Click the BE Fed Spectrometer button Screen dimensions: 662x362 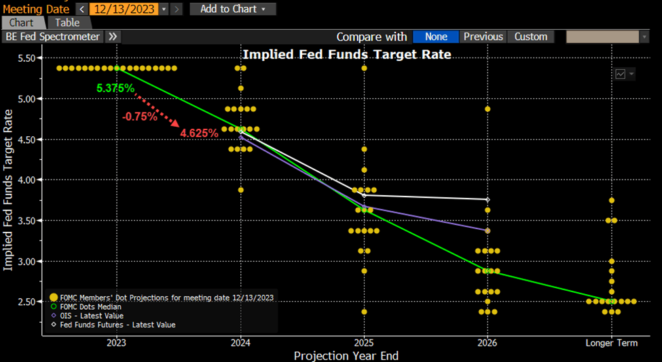[52, 37]
